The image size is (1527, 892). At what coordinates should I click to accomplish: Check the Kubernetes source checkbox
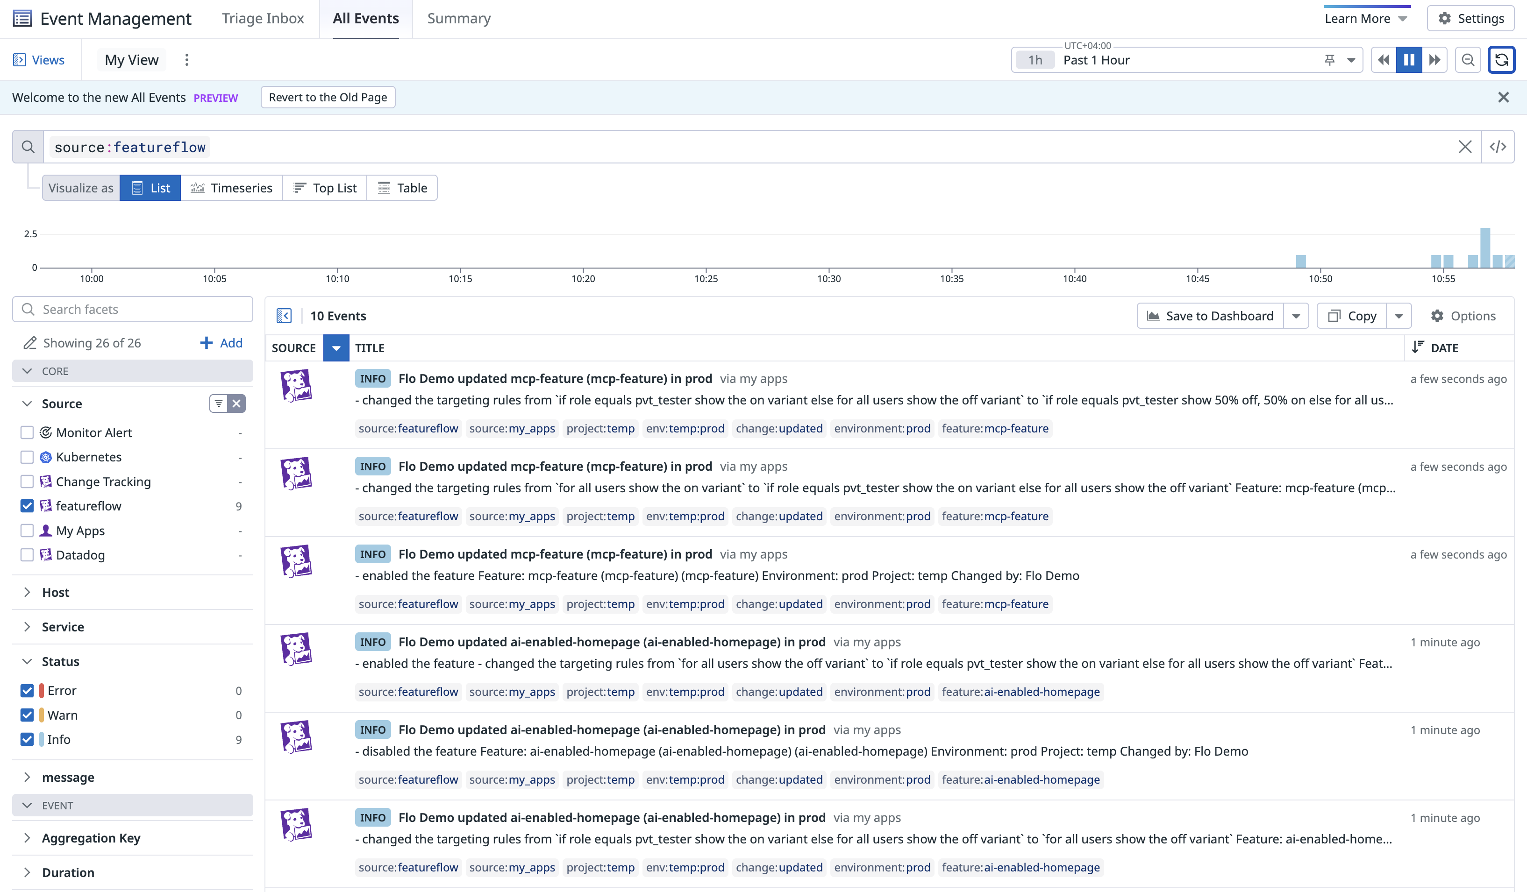coord(27,457)
